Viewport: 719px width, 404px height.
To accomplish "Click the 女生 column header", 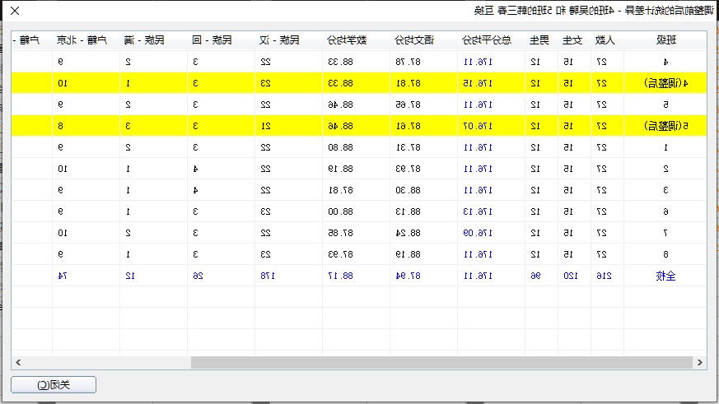I will click(574, 40).
